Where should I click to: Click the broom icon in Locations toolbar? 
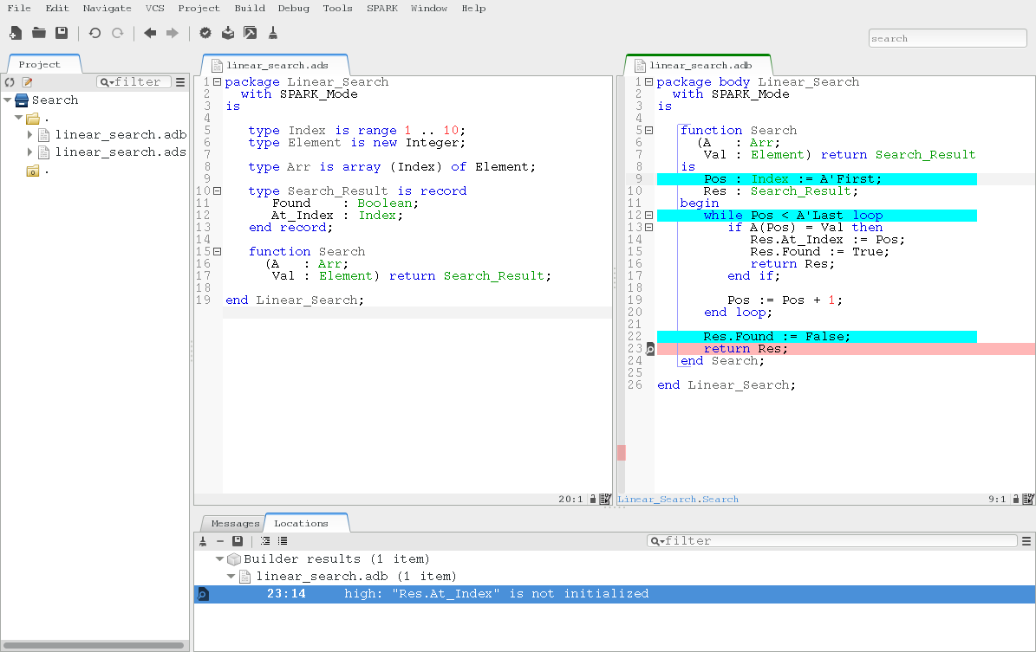(x=203, y=541)
